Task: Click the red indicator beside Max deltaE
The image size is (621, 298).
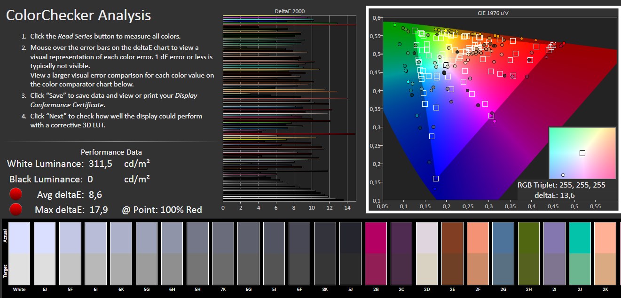Action: click(x=16, y=209)
